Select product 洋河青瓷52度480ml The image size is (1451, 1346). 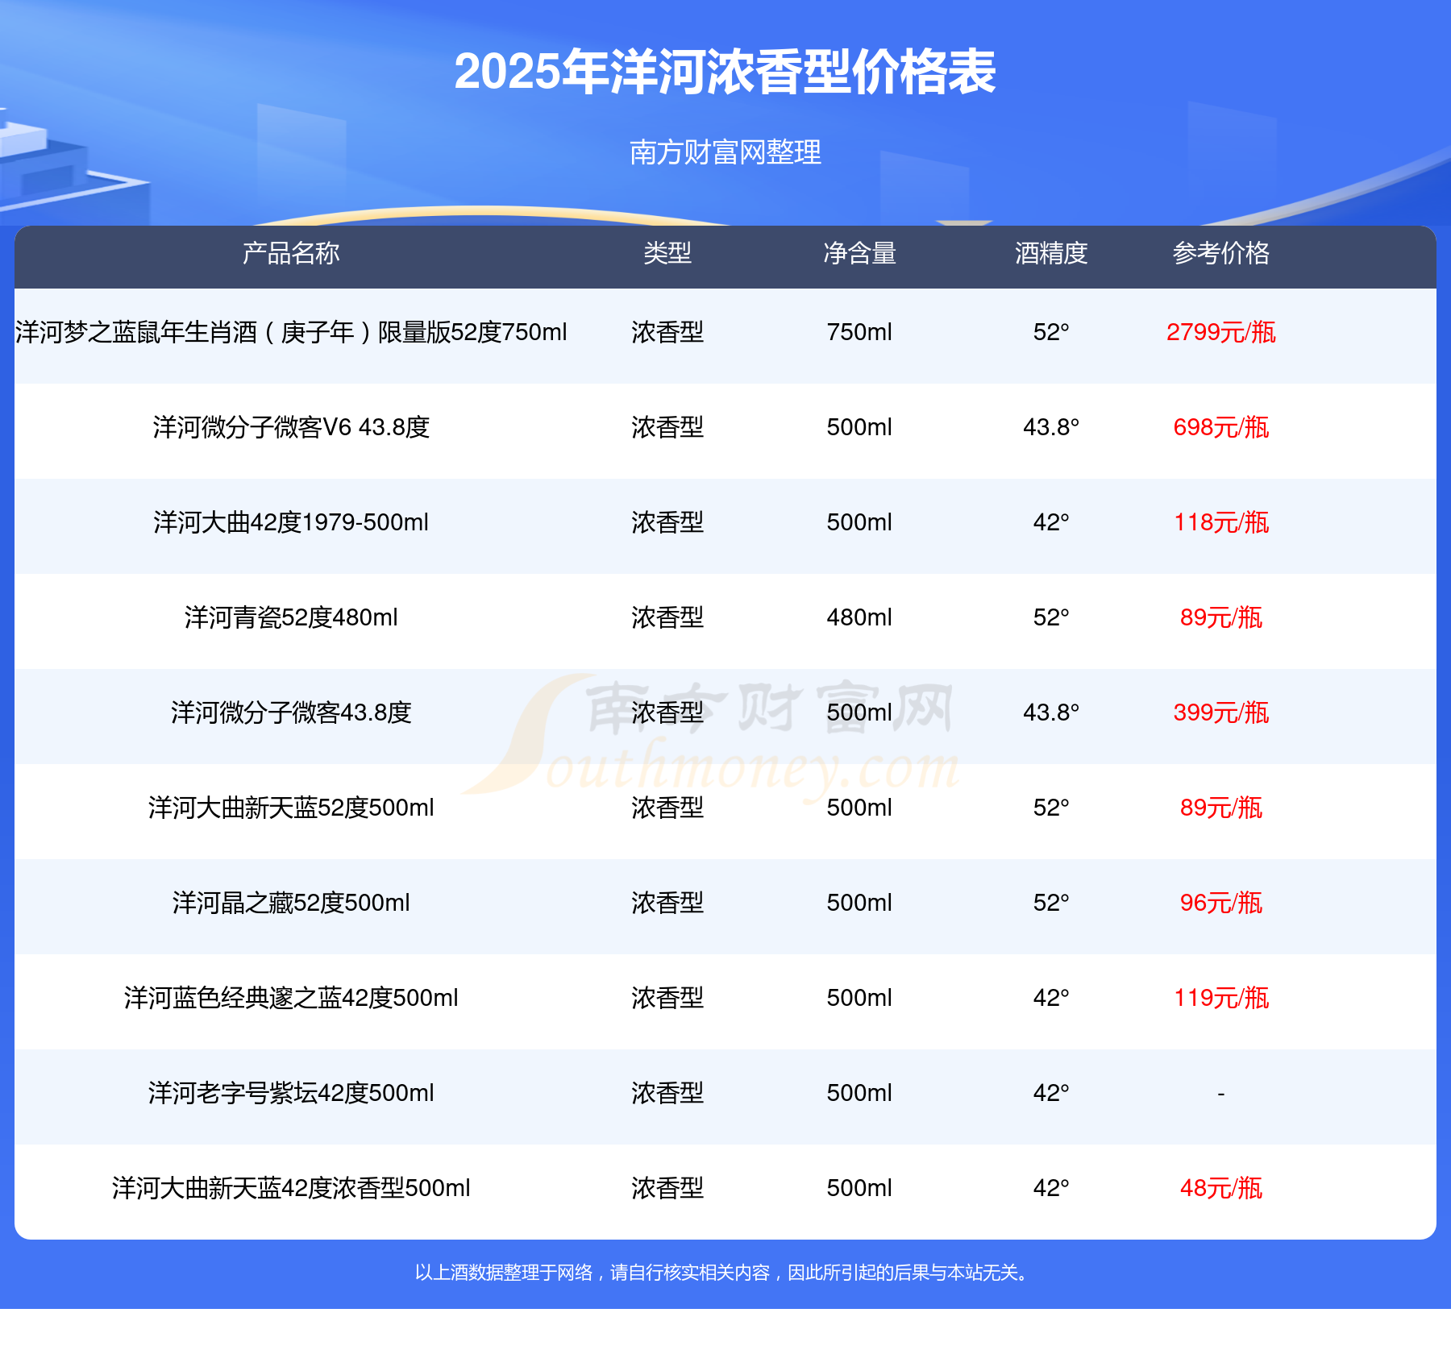[x=291, y=617]
